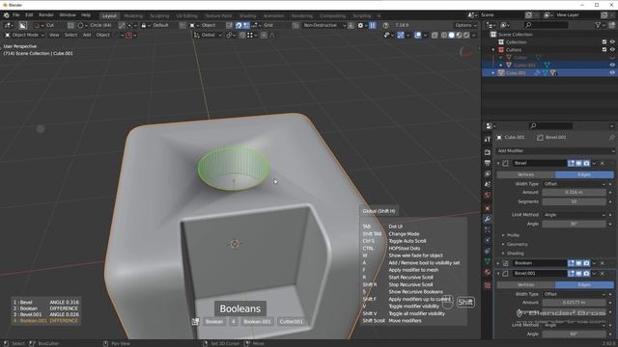
Task: Open Object Data properties tab icon
Action: click(488, 261)
